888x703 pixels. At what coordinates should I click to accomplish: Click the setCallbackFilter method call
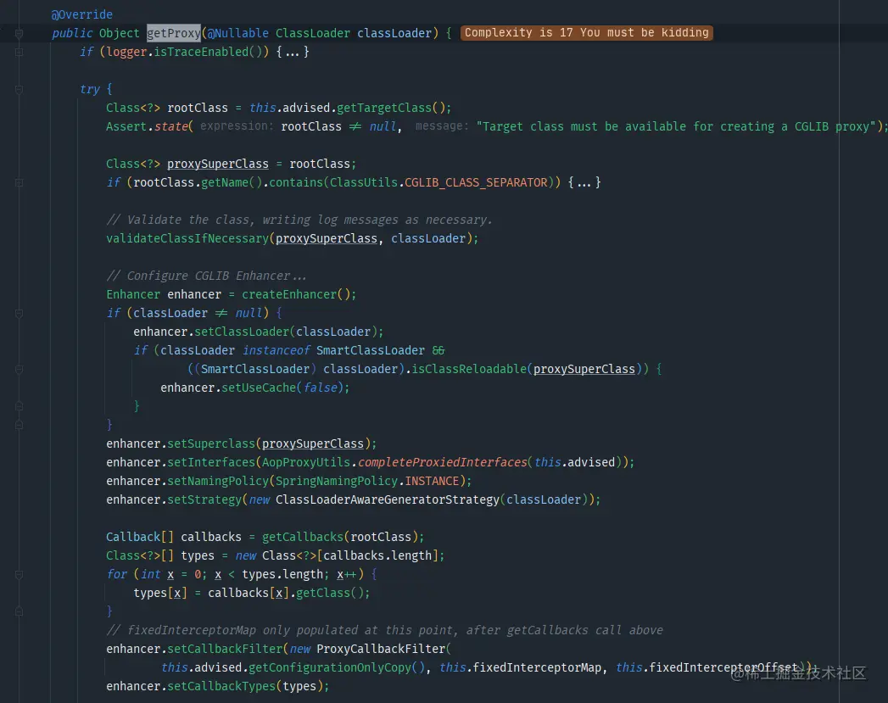[x=224, y=650]
